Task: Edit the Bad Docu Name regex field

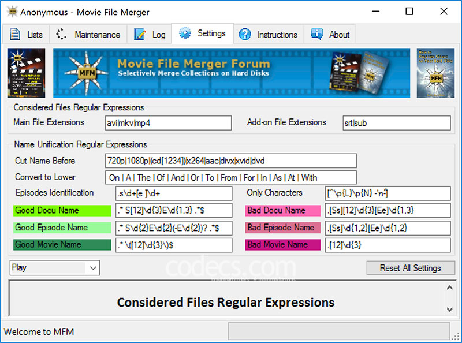Action: [388, 210]
